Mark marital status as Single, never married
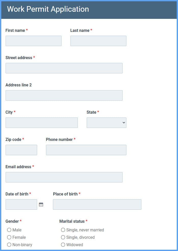 63,230
